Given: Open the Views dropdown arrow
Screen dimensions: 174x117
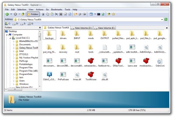Looking at the screenshot, I should [95, 14].
